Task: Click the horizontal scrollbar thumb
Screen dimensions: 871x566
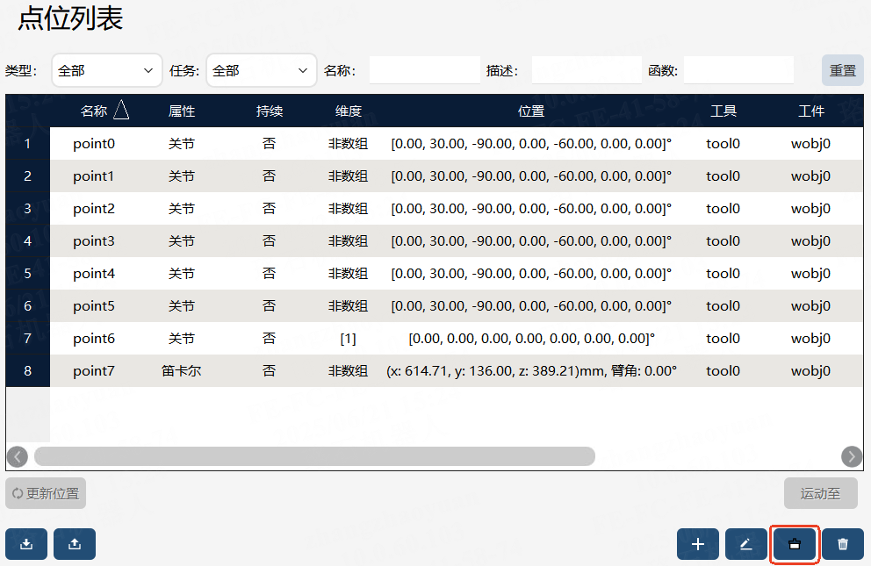Action: click(x=314, y=456)
